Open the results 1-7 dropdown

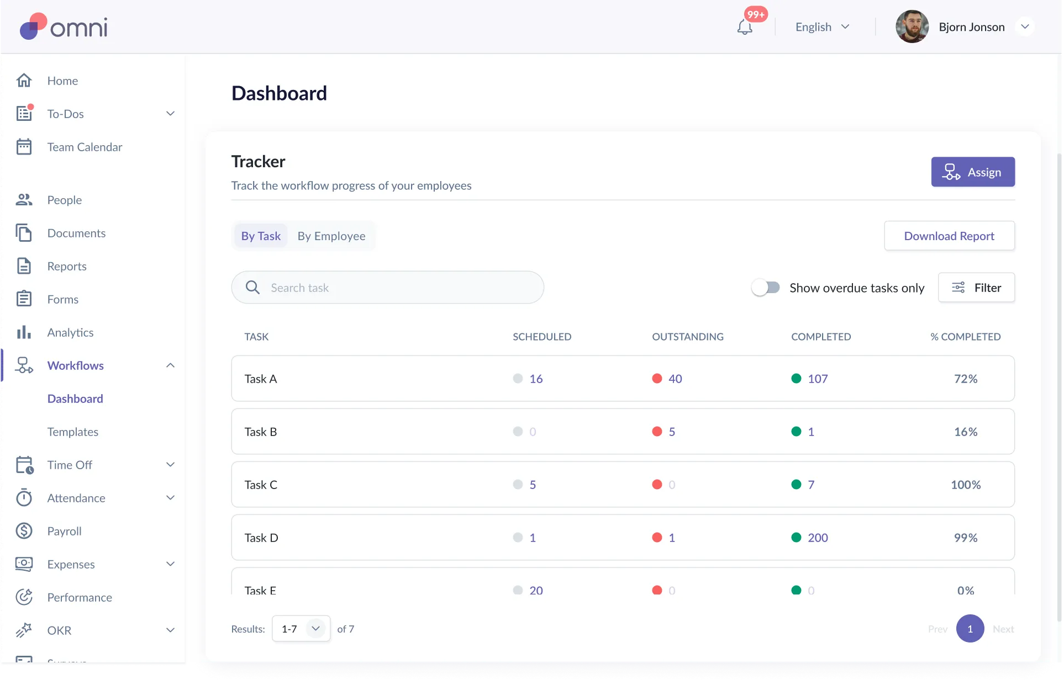click(x=301, y=629)
